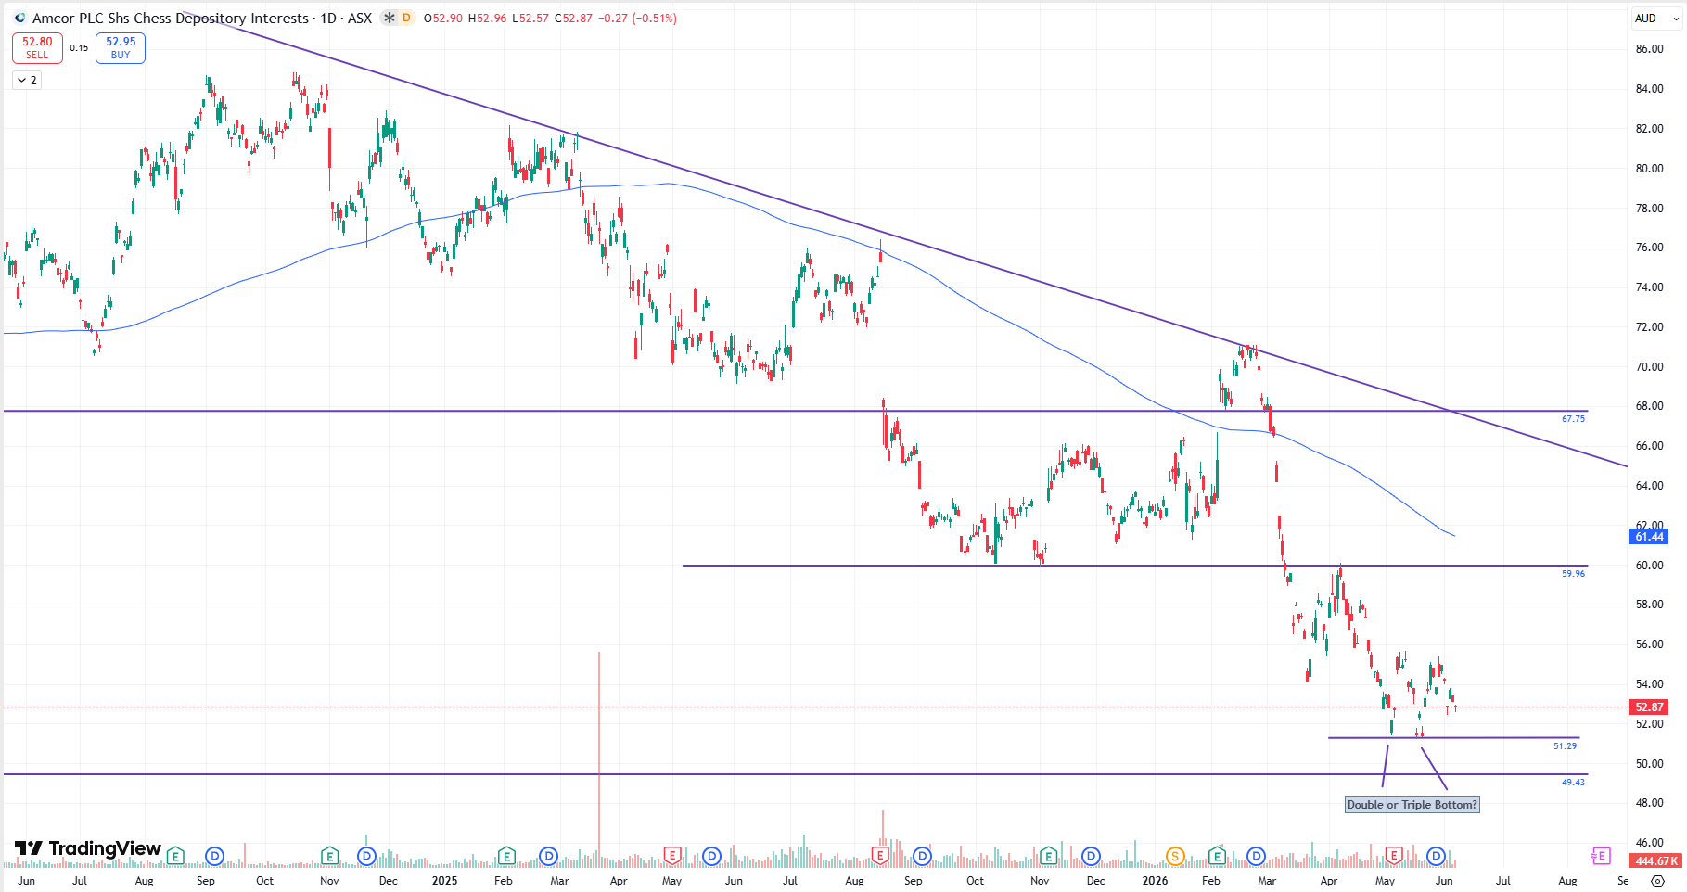Open chart settings gear icon at bottom right
The width and height of the screenshot is (1687, 892).
click(x=1657, y=881)
